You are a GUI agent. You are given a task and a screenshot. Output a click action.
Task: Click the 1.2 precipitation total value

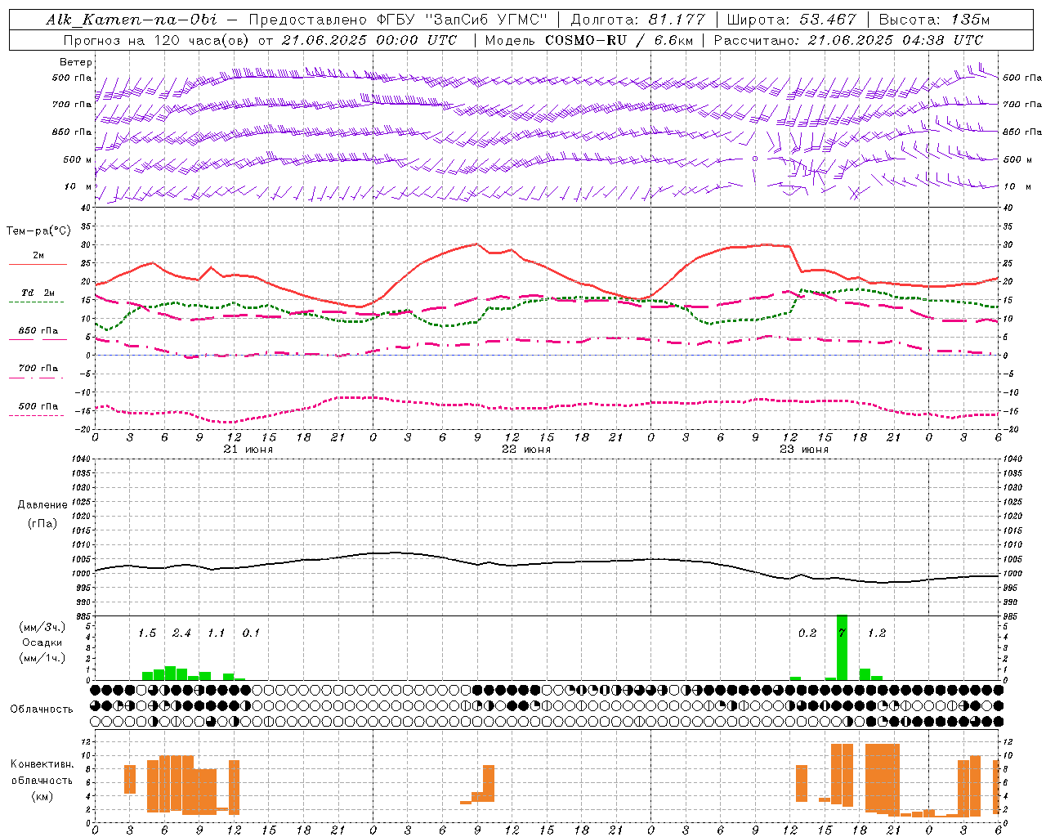[x=877, y=633]
